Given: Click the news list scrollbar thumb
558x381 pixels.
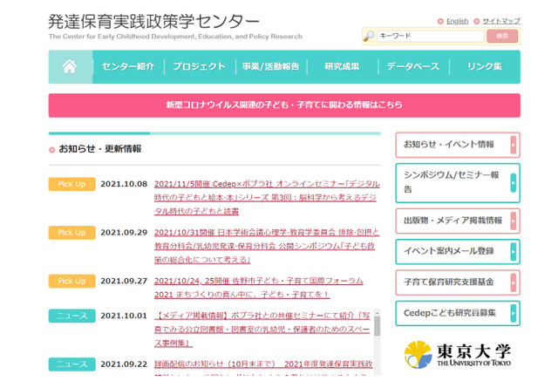Looking at the screenshot, I should (378, 326).
